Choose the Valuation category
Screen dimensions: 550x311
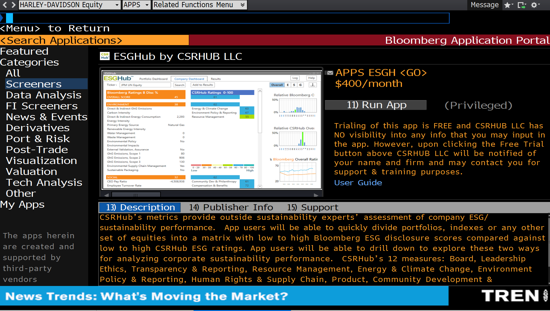(x=31, y=171)
